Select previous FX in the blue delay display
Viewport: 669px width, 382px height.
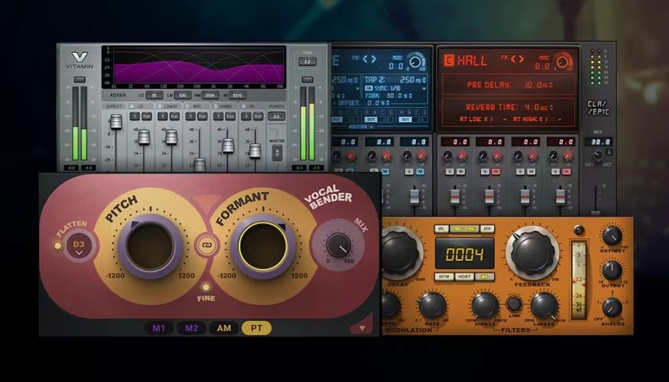pyautogui.click(x=366, y=59)
